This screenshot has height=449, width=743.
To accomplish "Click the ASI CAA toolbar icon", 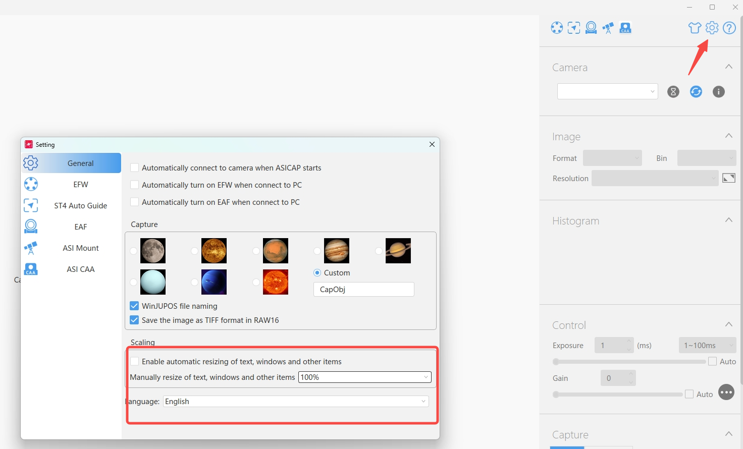I will [625, 28].
